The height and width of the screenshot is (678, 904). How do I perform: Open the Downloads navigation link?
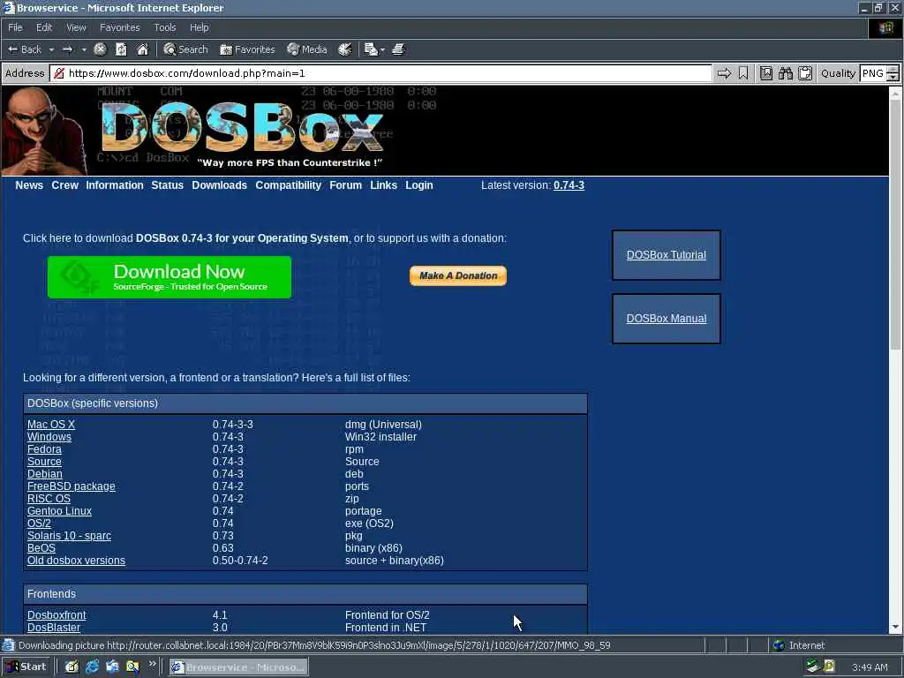click(x=219, y=185)
